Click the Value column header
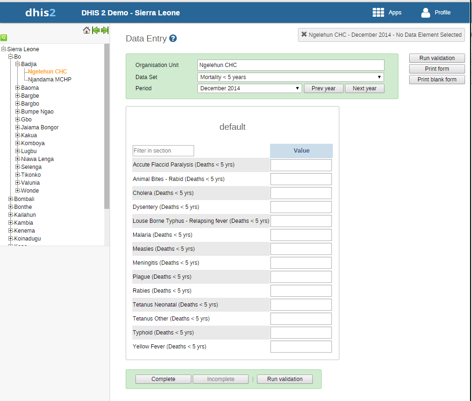This screenshot has width=472, height=401. (x=301, y=151)
